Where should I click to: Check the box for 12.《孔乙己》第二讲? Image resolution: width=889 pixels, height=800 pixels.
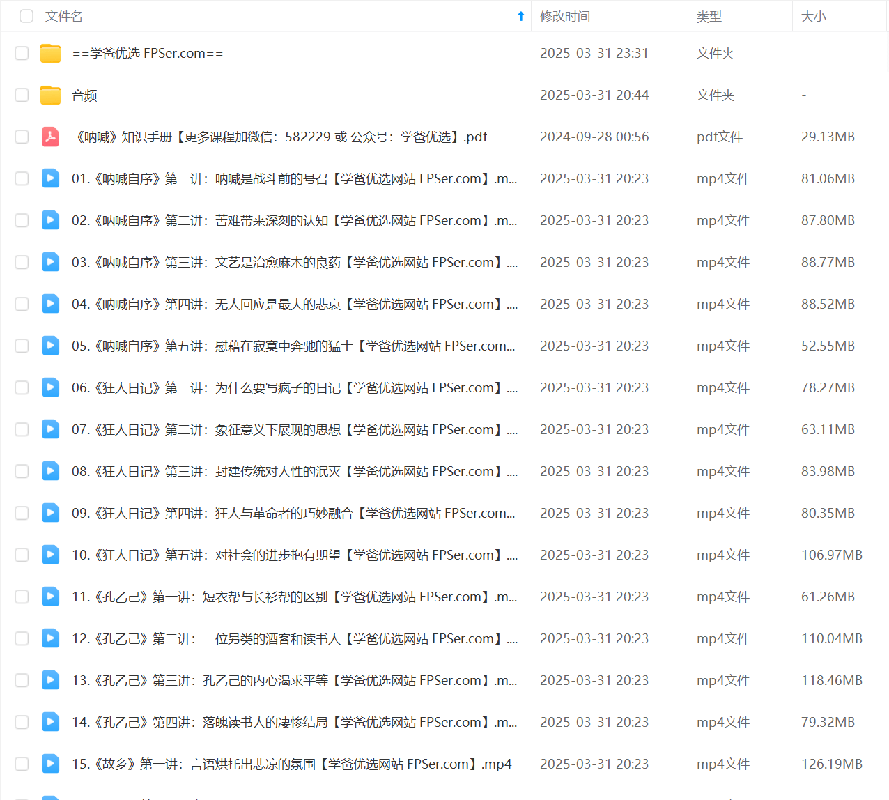22,638
